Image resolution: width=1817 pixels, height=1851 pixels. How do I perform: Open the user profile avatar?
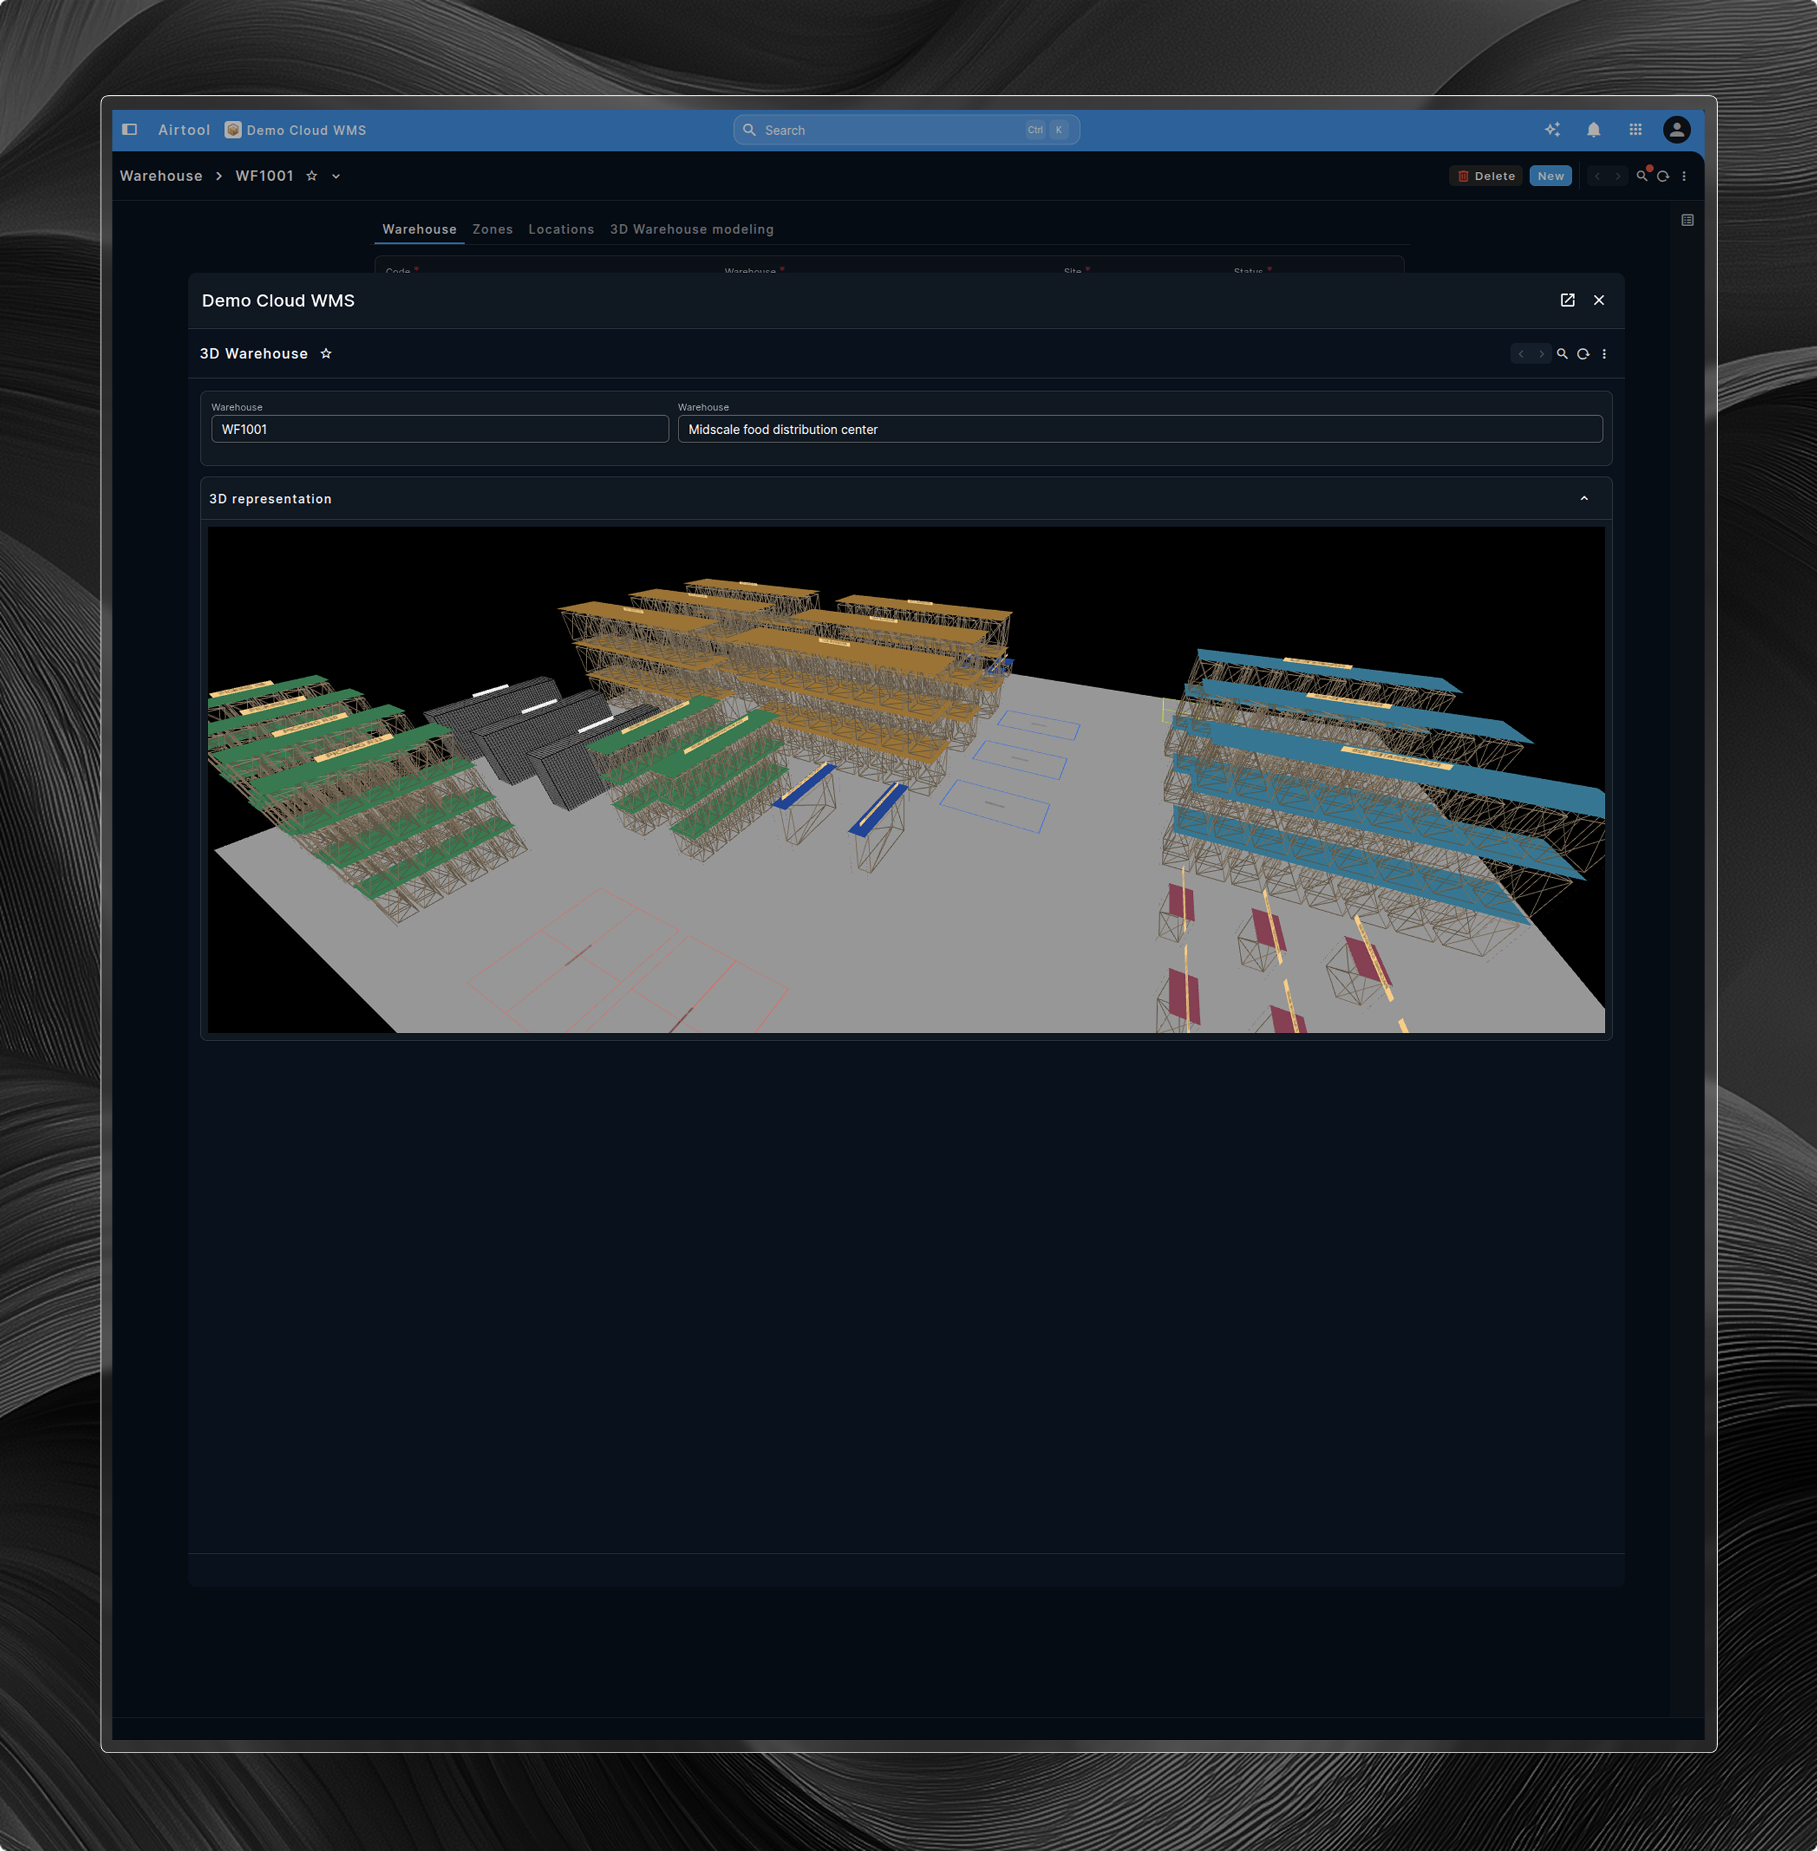1676,130
